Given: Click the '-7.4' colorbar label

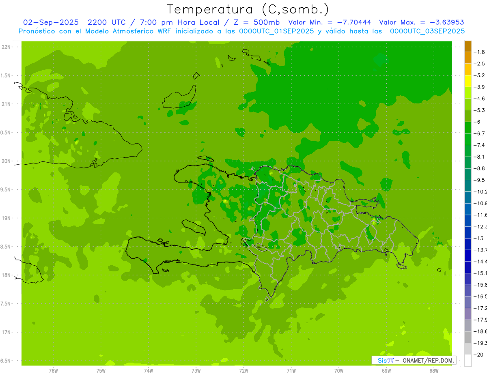Looking at the screenshot, I should click(479, 145).
